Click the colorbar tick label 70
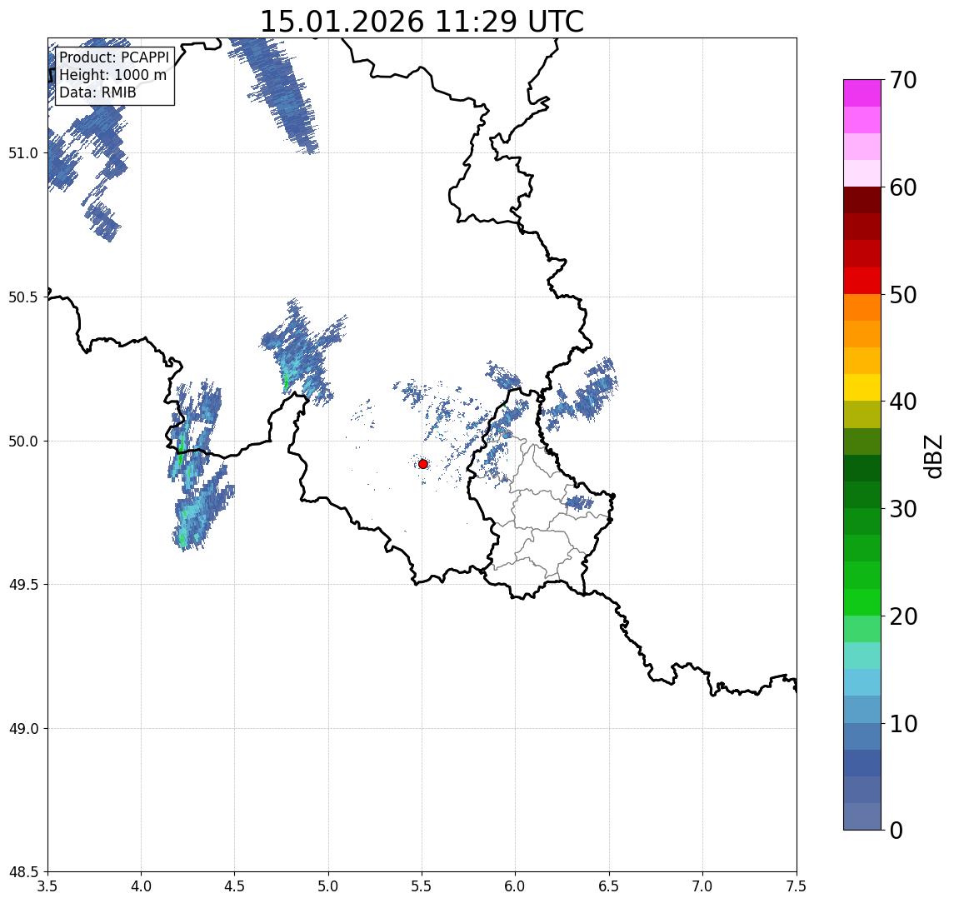The image size is (954, 903). (903, 80)
